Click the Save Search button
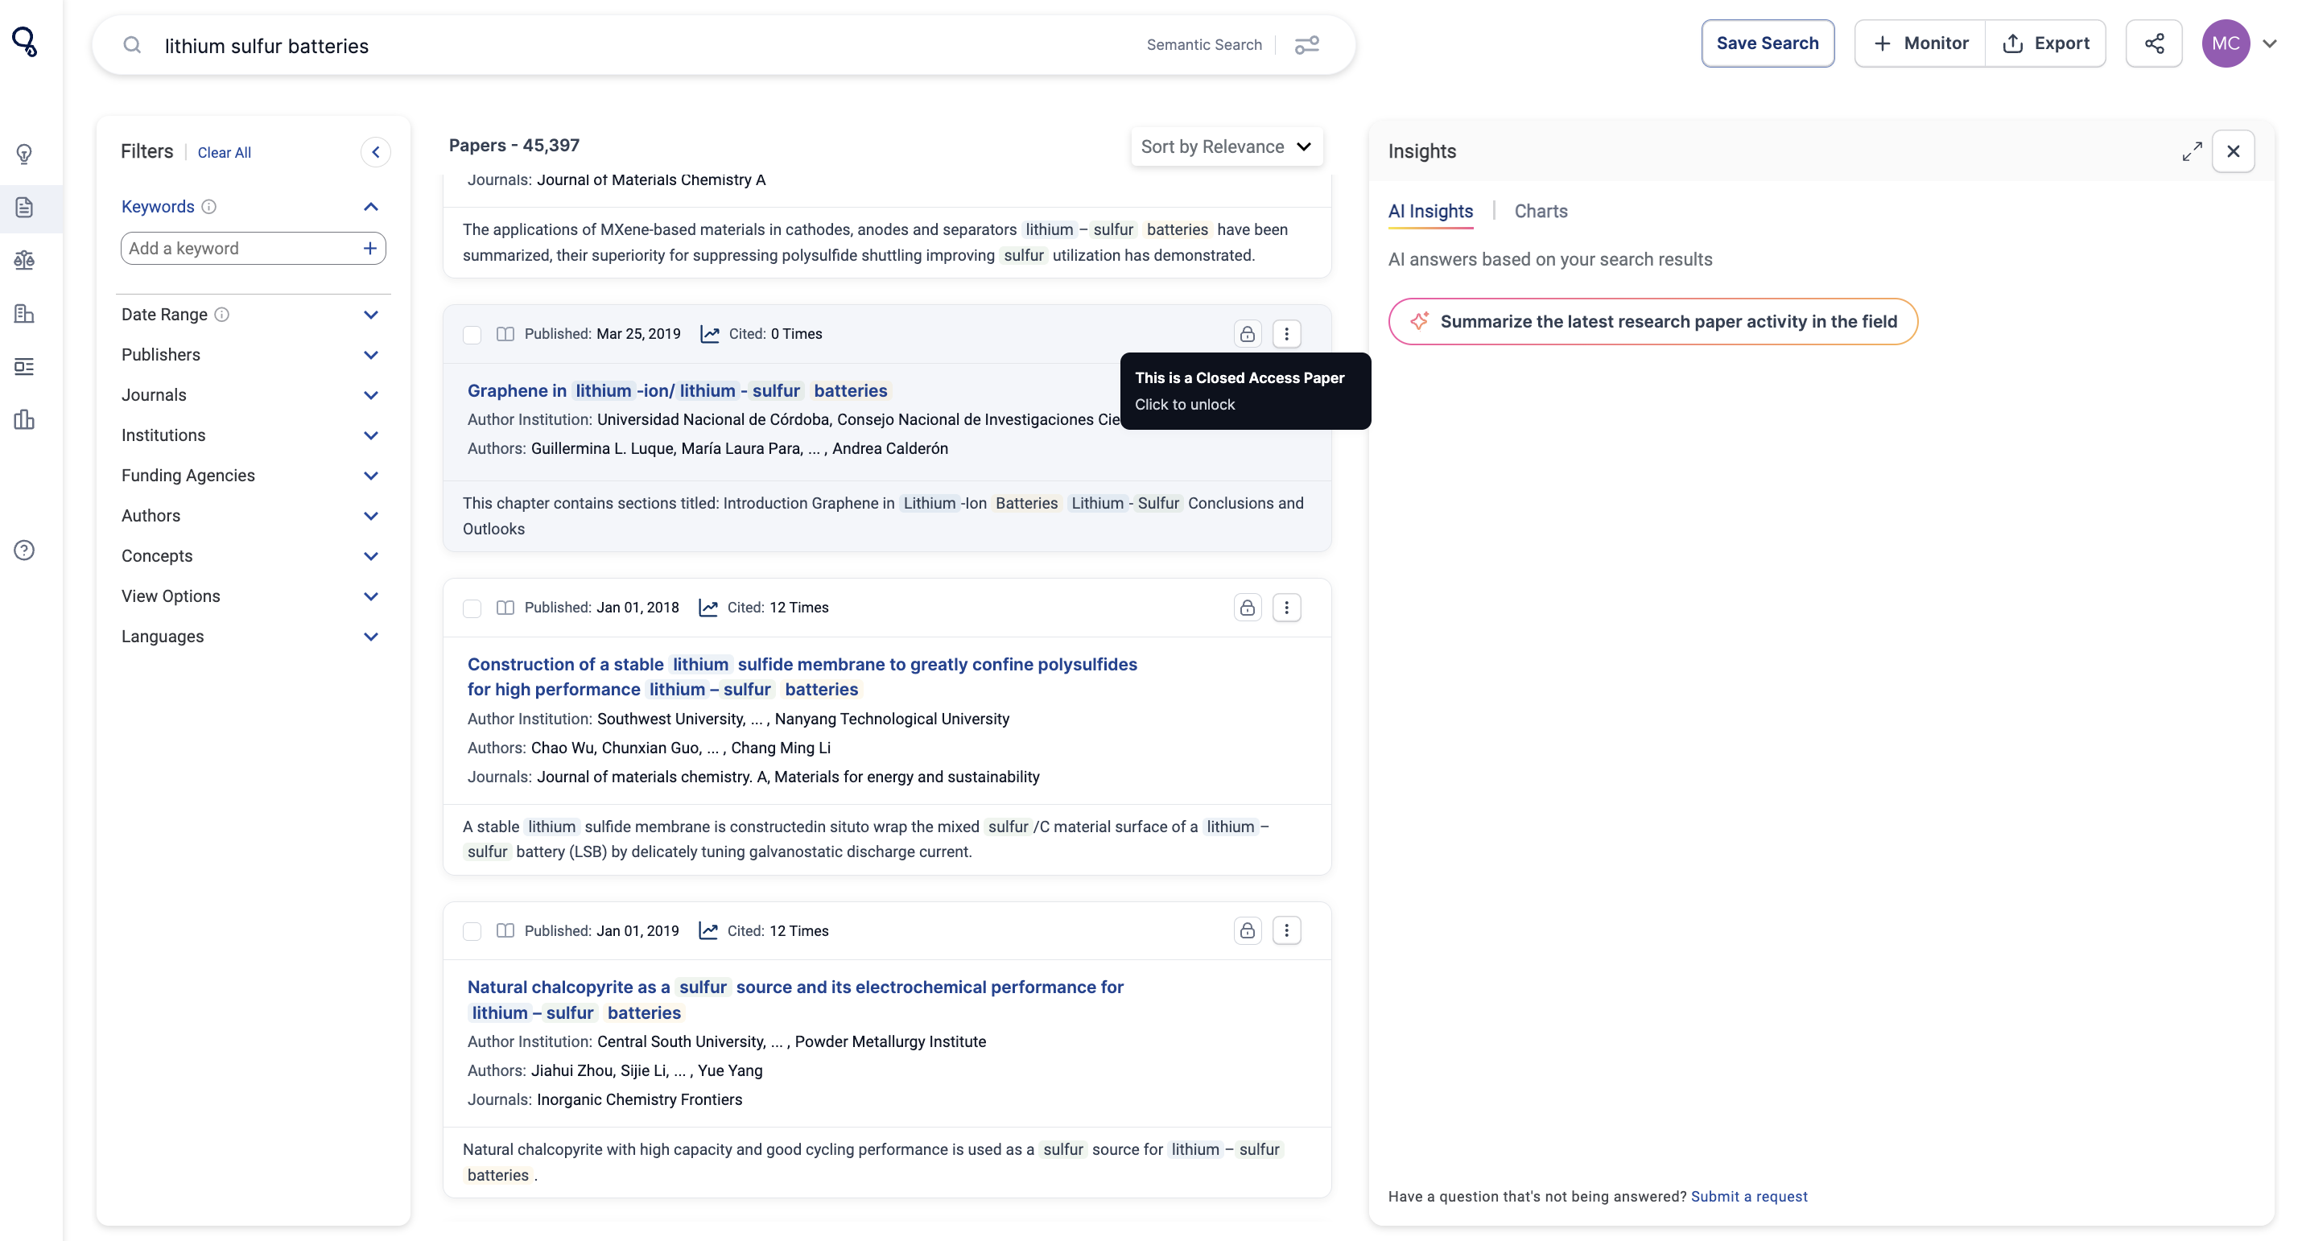The width and height of the screenshot is (2302, 1241). (1767, 43)
